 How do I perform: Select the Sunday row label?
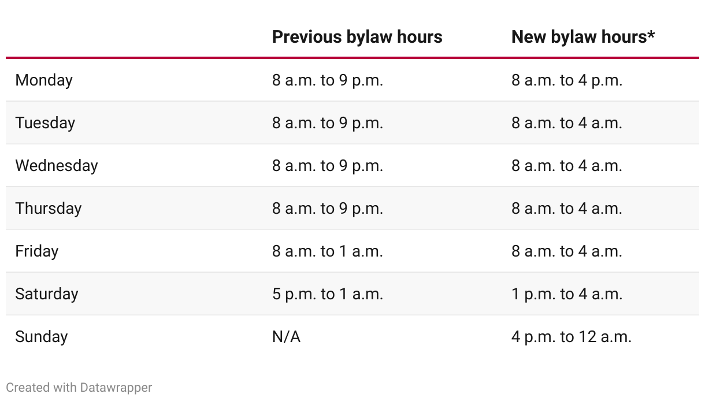42,337
